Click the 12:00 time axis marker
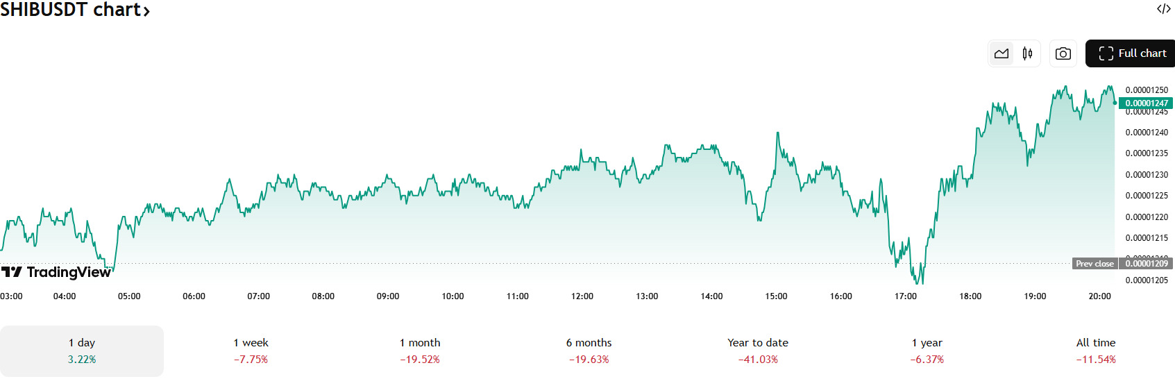Image resolution: width=1175 pixels, height=379 pixels. 582,296
